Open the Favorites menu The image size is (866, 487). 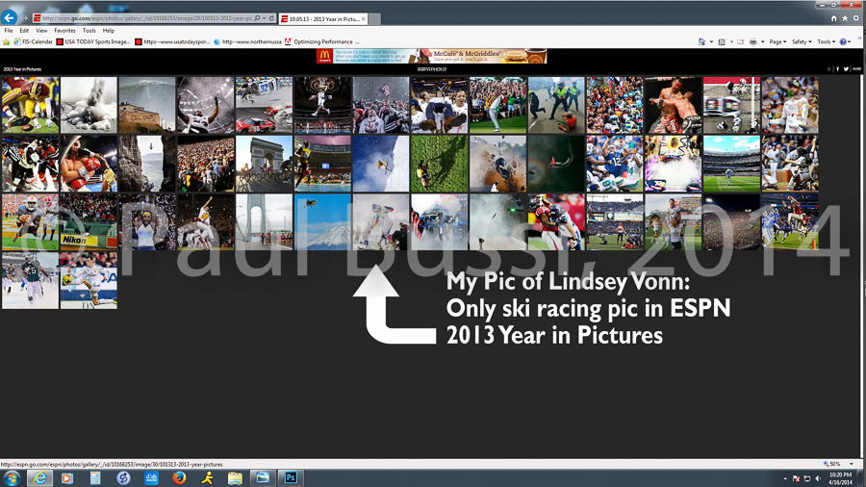coord(64,31)
